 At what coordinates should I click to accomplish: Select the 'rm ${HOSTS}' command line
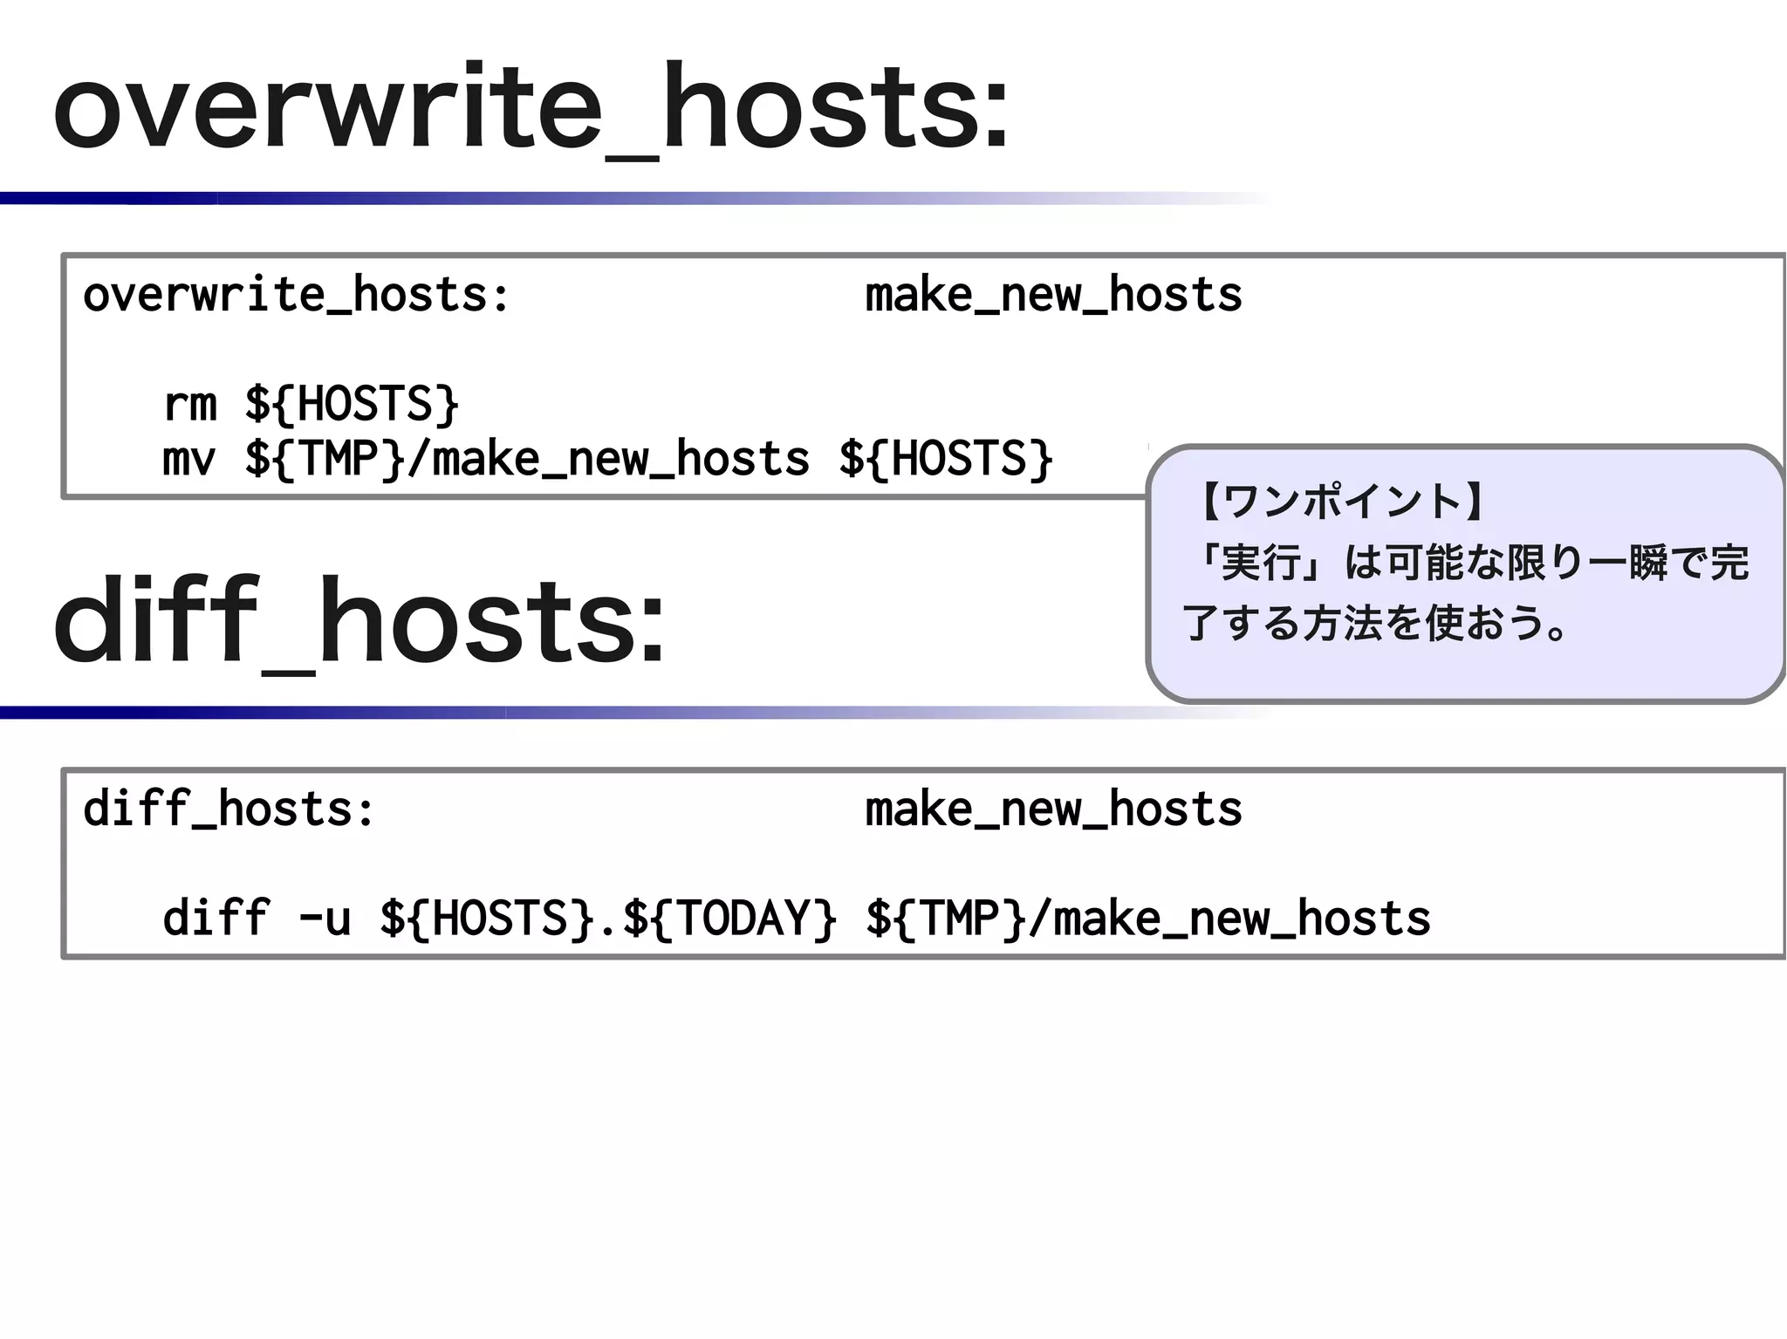point(311,404)
